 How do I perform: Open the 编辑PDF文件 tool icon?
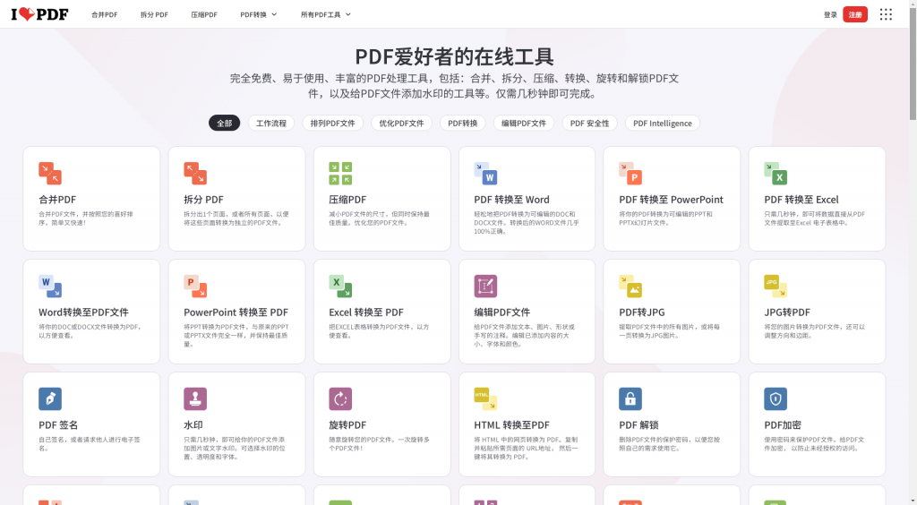[485, 286]
